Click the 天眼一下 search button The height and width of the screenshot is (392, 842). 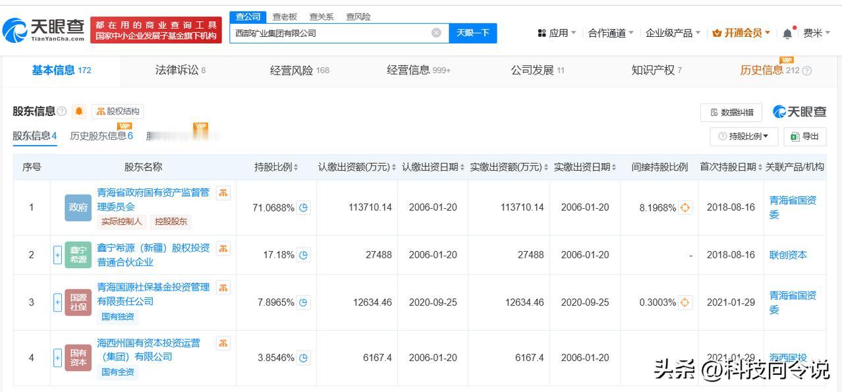point(473,33)
